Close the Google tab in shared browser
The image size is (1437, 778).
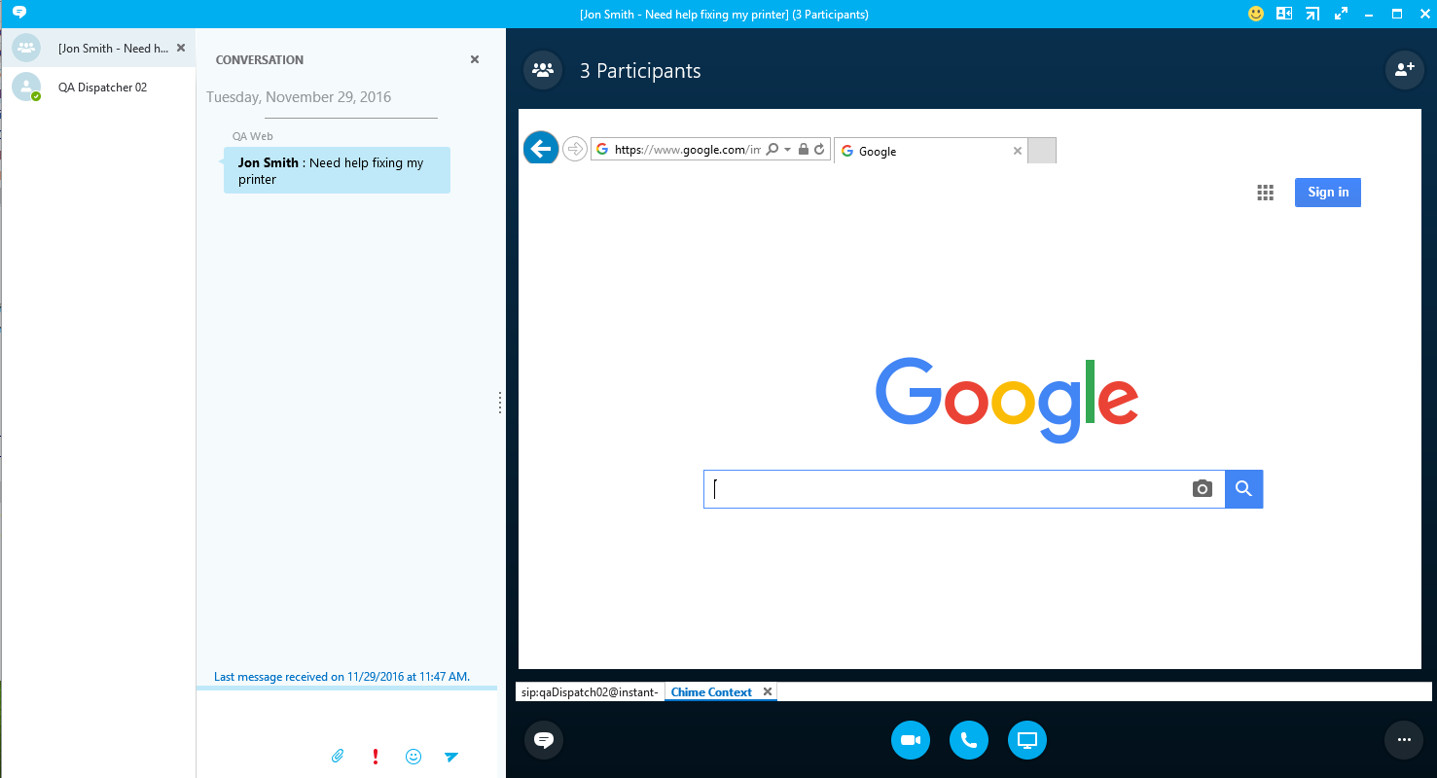[x=1018, y=151]
